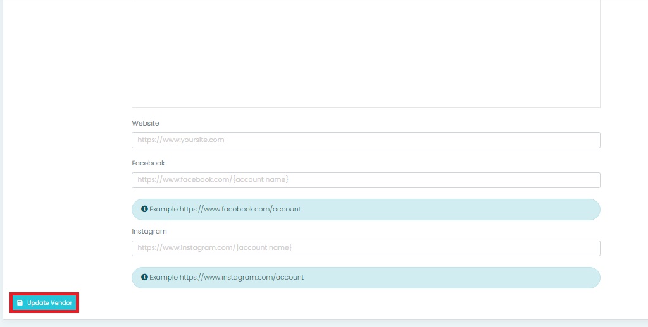The width and height of the screenshot is (648, 327).
Task: Click the yoursite.com placeholder text
Action: 181,140
